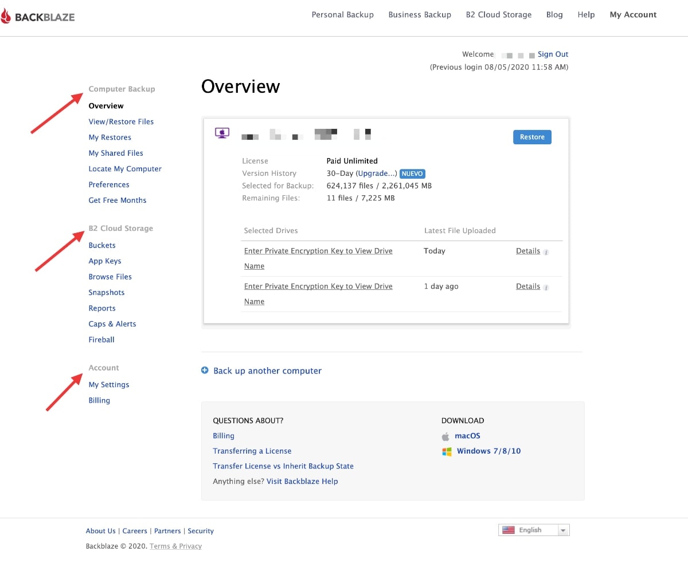The image size is (688, 571).
Task: Click encryption key link for Today's drive
Action: click(x=318, y=258)
